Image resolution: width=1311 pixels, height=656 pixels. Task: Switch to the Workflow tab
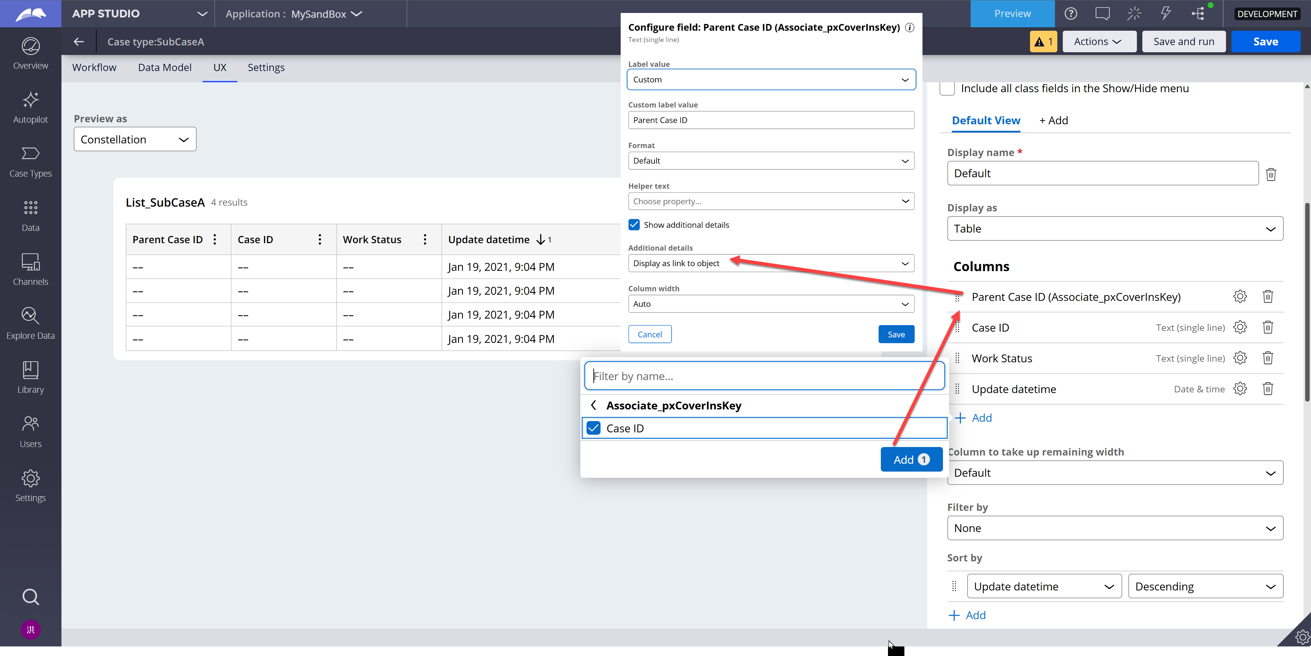[x=94, y=68]
